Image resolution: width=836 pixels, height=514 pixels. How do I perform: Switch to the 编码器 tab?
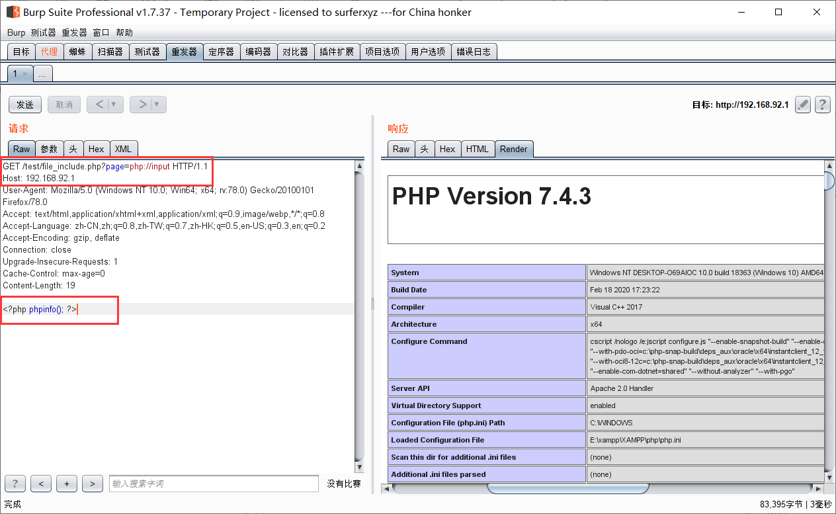click(258, 52)
